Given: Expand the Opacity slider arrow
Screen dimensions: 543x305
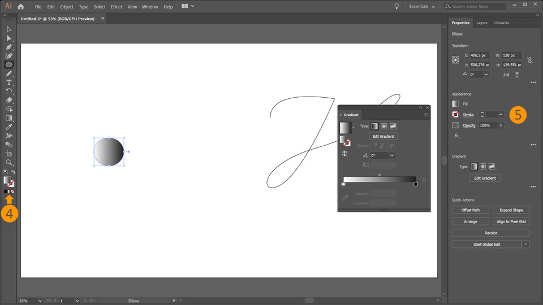Looking at the screenshot, I should click(501, 125).
